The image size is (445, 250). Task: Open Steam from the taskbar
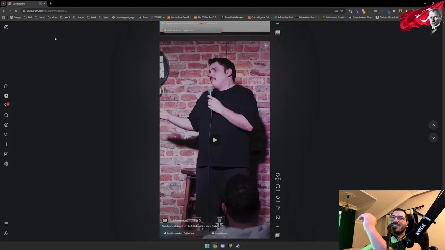[x=238, y=246]
